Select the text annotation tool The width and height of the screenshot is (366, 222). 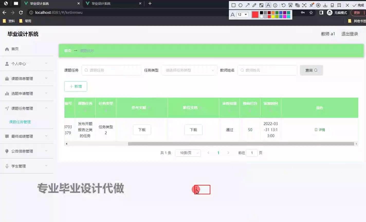point(268,5)
